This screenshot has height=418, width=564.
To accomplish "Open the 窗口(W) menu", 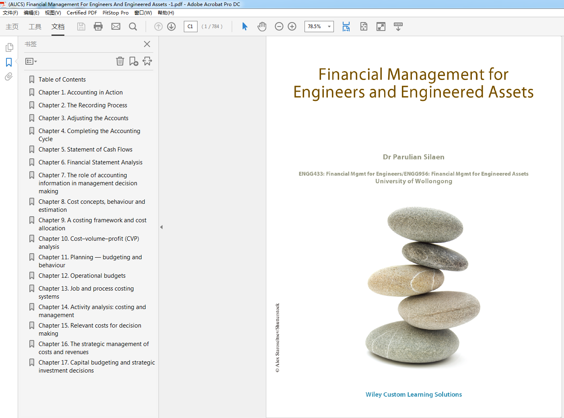I will point(143,13).
